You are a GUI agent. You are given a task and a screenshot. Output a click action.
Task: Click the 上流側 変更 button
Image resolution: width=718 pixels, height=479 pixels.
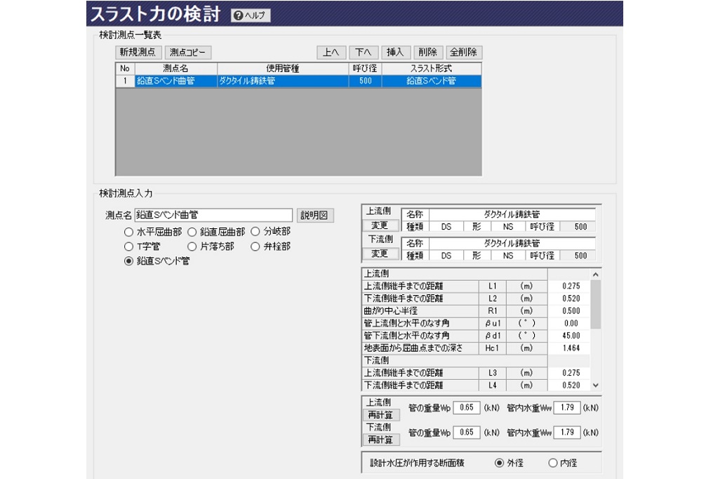[x=380, y=225]
